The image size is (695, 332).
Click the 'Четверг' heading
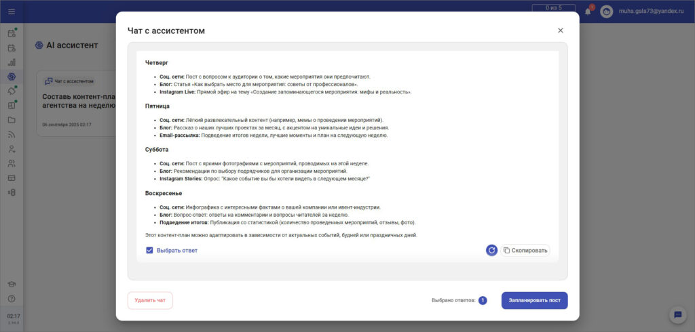(x=157, y=63)
